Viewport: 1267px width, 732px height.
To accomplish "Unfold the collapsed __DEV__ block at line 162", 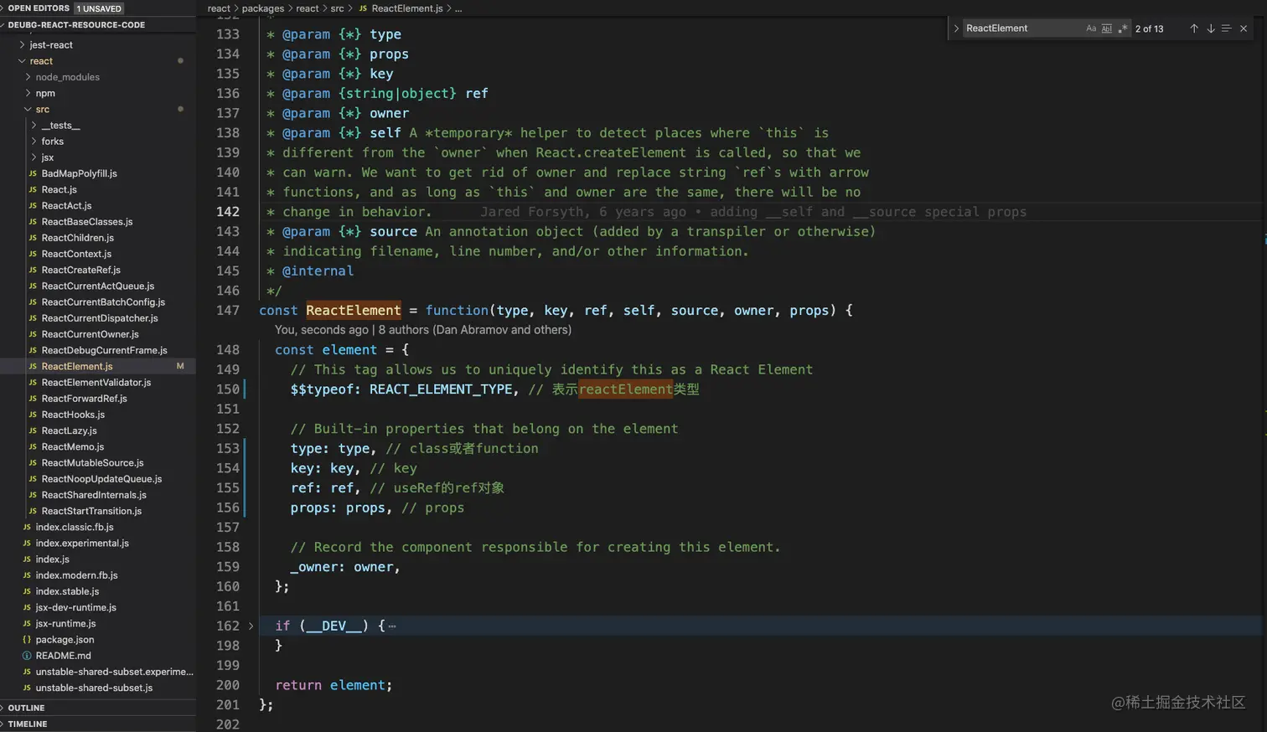I will [x=251, y=626].
